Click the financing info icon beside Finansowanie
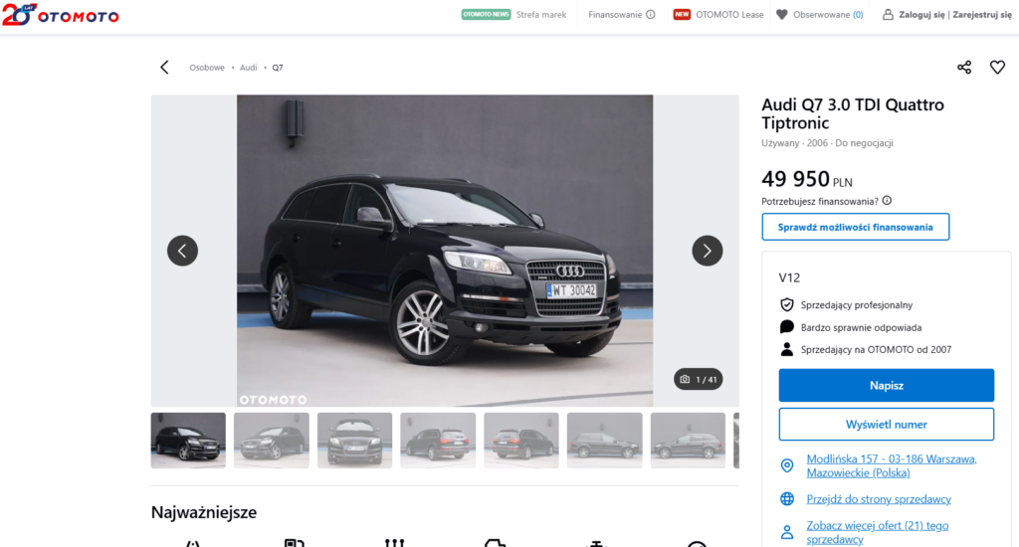 pos(651,15)
